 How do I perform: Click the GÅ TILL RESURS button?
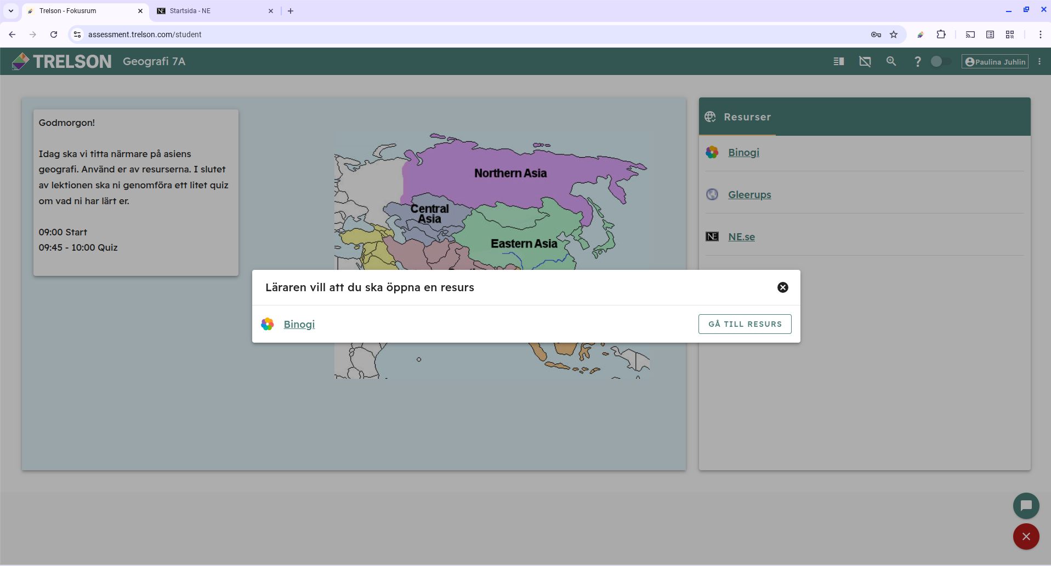[745, 324]
